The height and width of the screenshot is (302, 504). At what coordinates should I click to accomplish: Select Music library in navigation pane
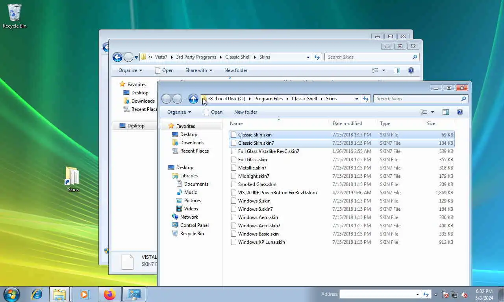[190, 192]
